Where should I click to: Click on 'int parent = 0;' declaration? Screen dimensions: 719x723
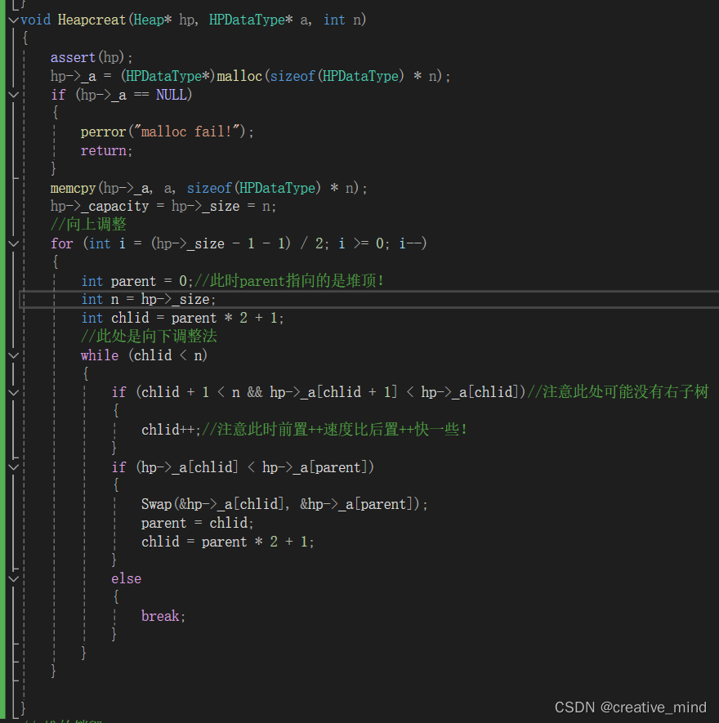pyautogui.click(x=137, y=281)
